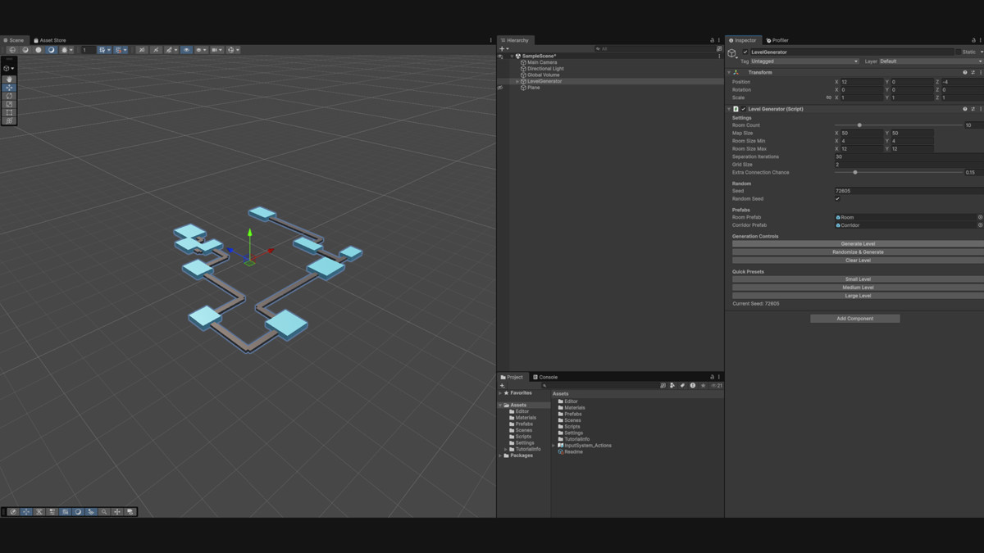Viewport: 984px width, 553px height.
Task: Expand the LevelGenerator hierarchy item
Action: tap(517, 81)
